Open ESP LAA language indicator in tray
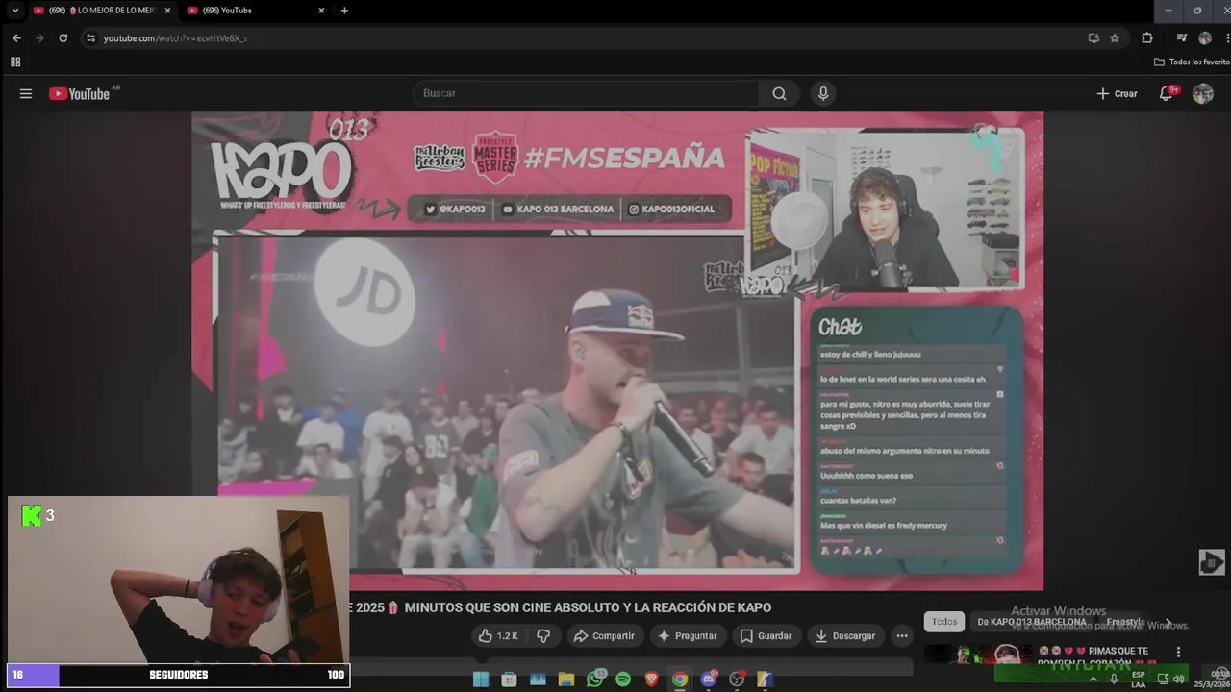 [x=1139, y=680]
